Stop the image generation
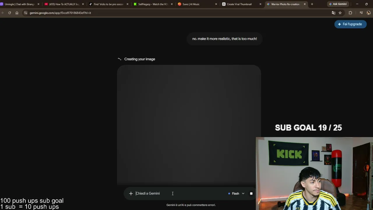The height and width of the screenshot is (210, 373). pyautogui.click(x=251, y=193)
